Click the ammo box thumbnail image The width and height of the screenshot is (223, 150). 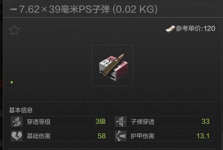112,65
